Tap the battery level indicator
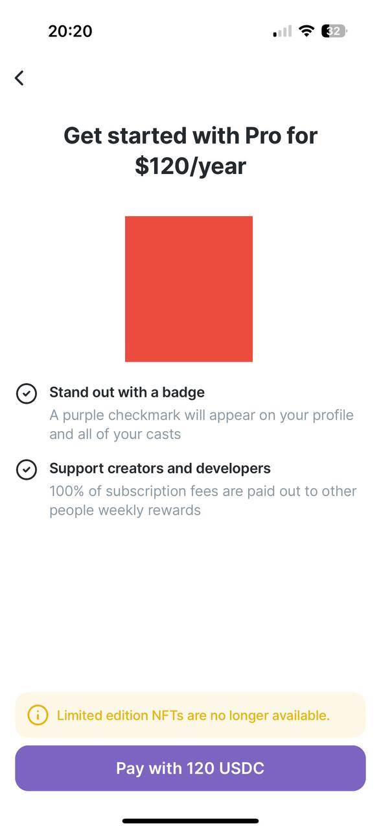Viewport: 381px width, 831px height. coord(334,31)
